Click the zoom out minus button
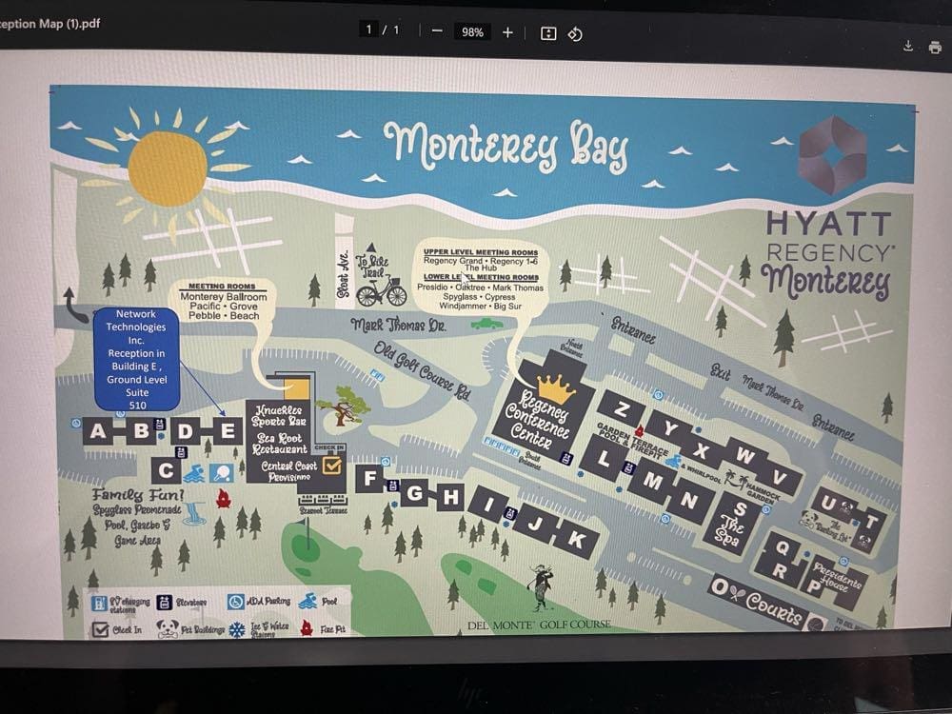Image resolution: width=952 pixels, height=714 pixels. [437, 31]
